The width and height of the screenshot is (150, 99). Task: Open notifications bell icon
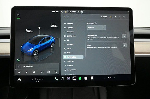pos(115,17)
